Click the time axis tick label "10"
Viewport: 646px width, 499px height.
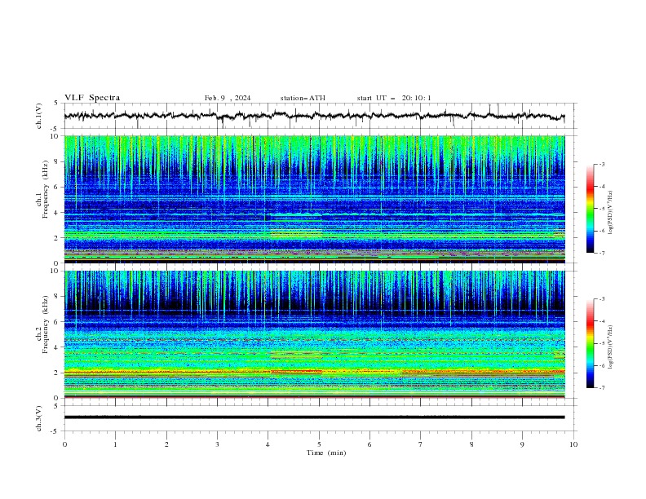click(x=573, y=444)
